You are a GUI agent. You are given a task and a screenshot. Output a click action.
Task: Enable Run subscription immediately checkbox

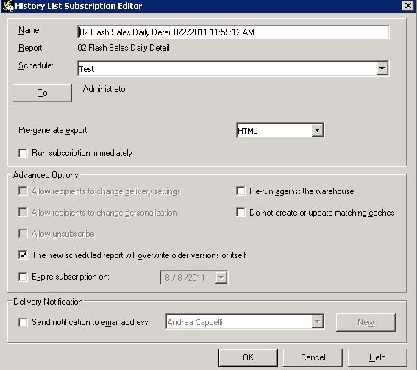(x=23, y=153)
